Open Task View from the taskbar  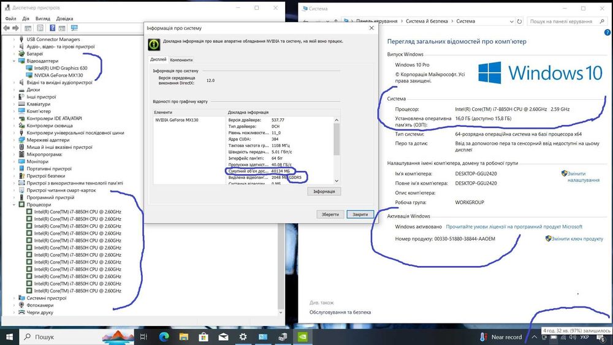(x=143, y=337)
